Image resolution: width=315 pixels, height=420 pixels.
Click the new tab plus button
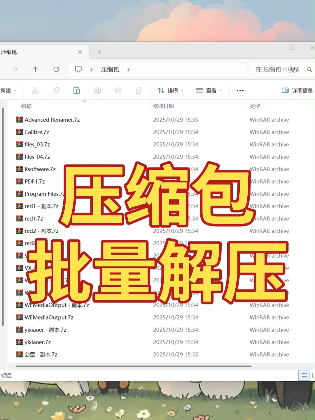point(99,52)
